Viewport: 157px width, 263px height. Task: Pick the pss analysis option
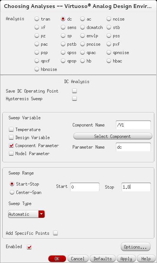click(x=109, y=36)
